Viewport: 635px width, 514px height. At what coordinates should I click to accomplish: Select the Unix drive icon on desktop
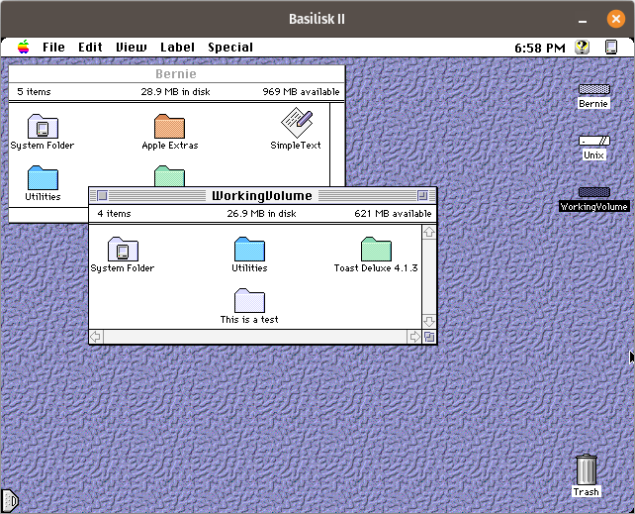point(593,141)
